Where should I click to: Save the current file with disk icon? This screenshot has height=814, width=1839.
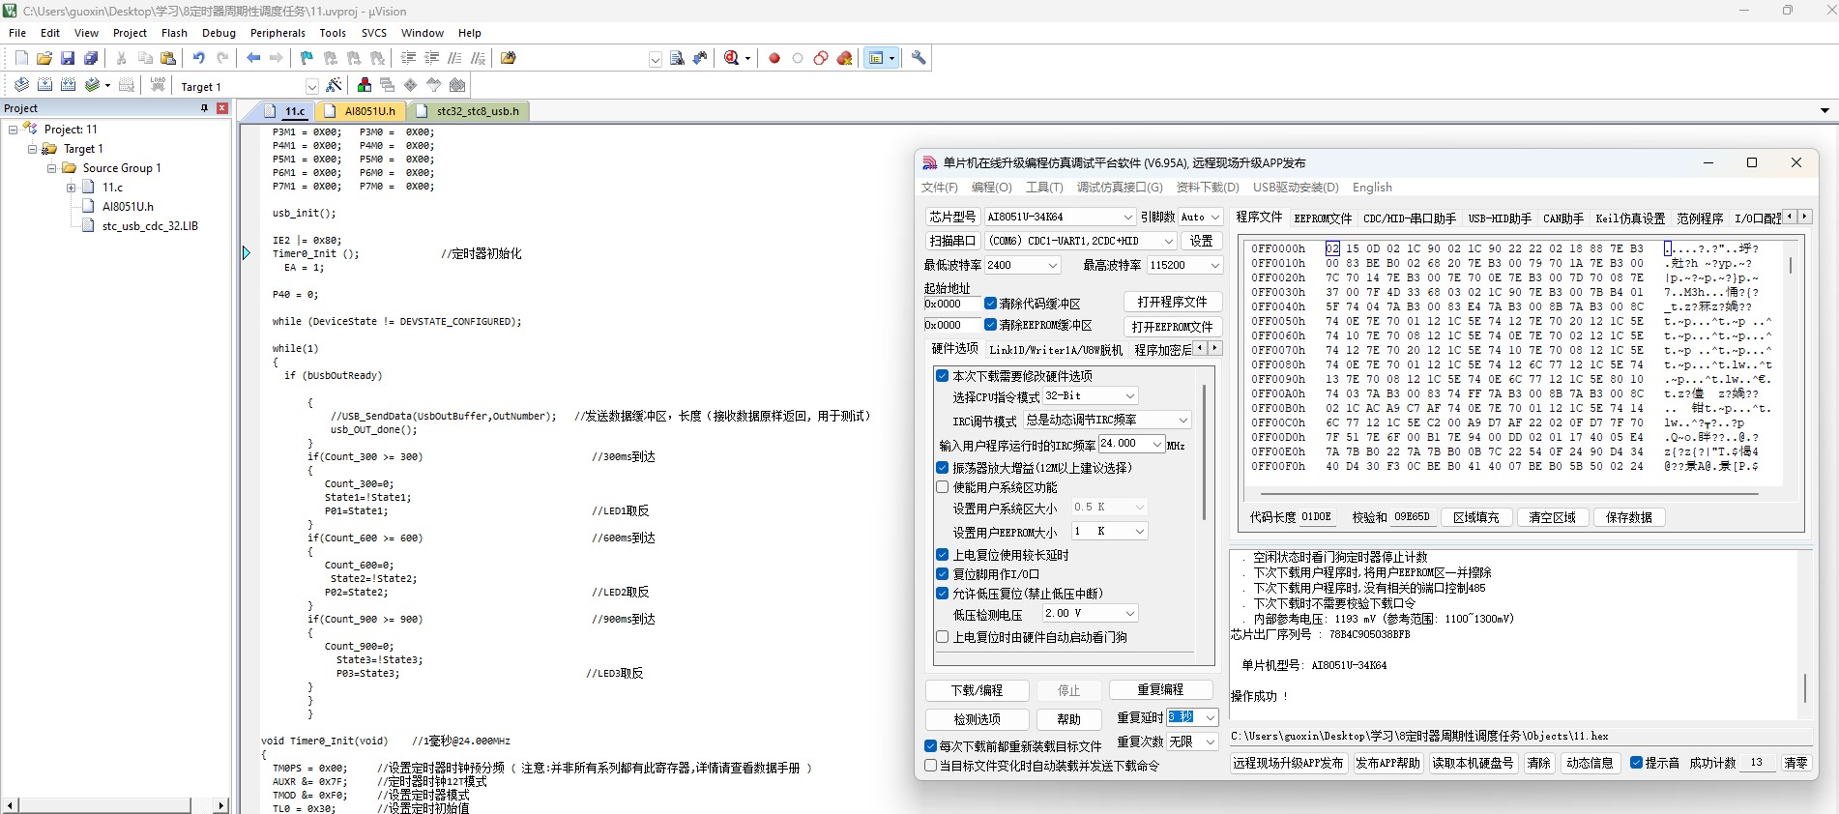(x=68, y=58)
